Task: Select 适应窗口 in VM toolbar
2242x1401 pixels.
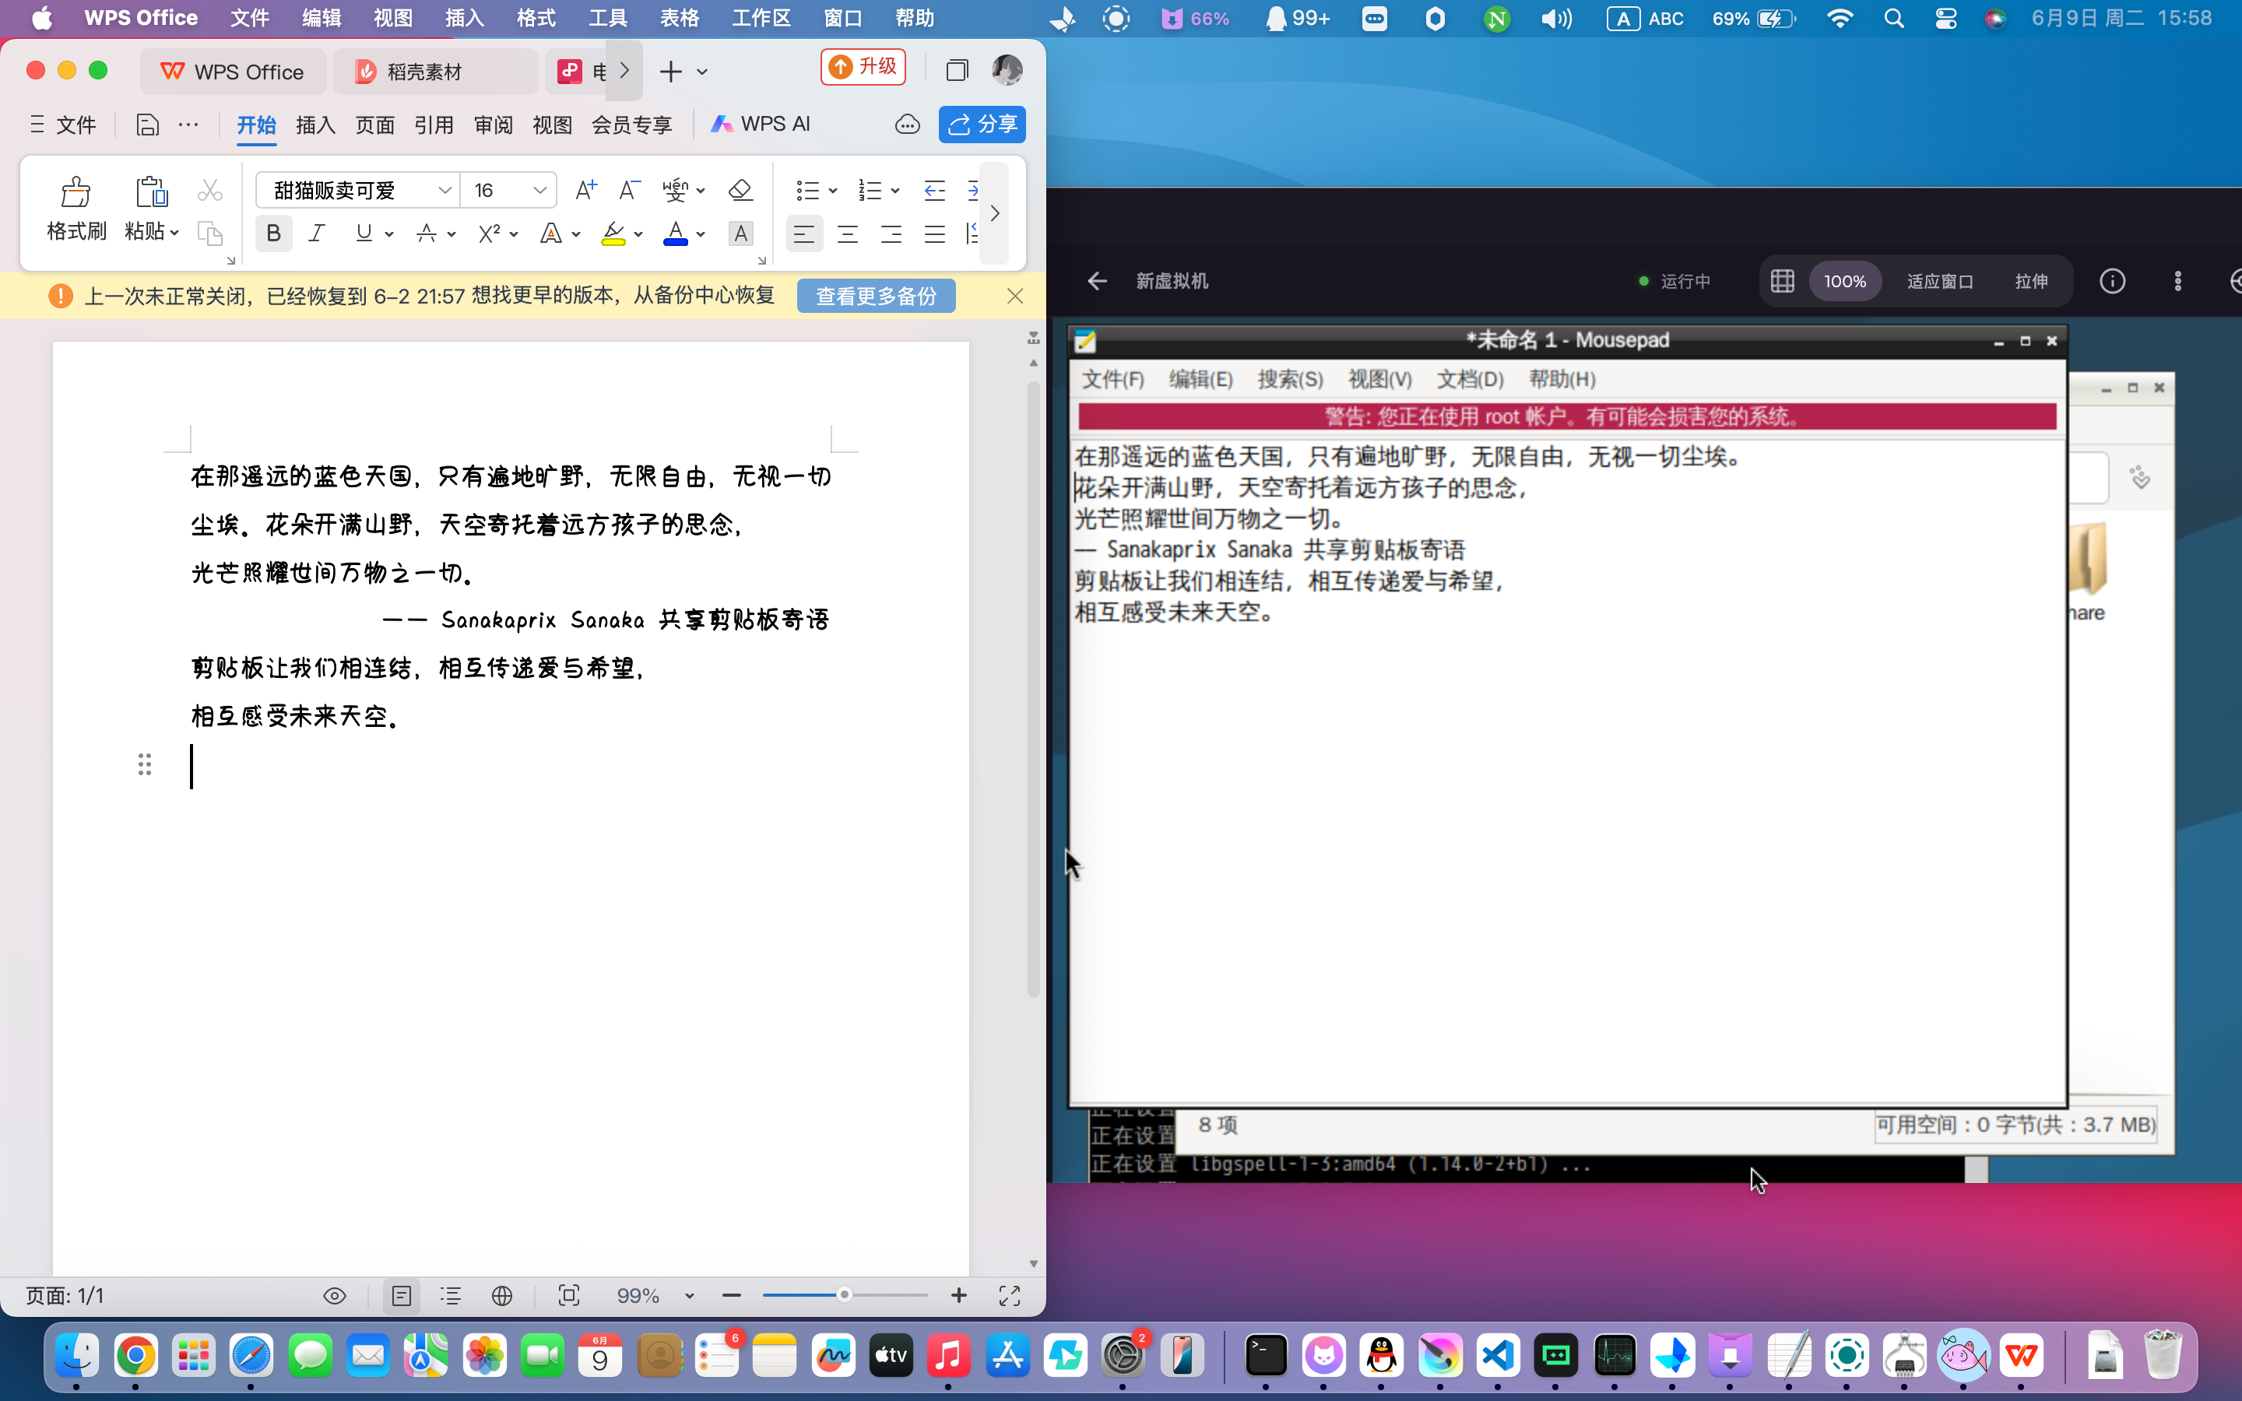Action: tap(1940, 281)
